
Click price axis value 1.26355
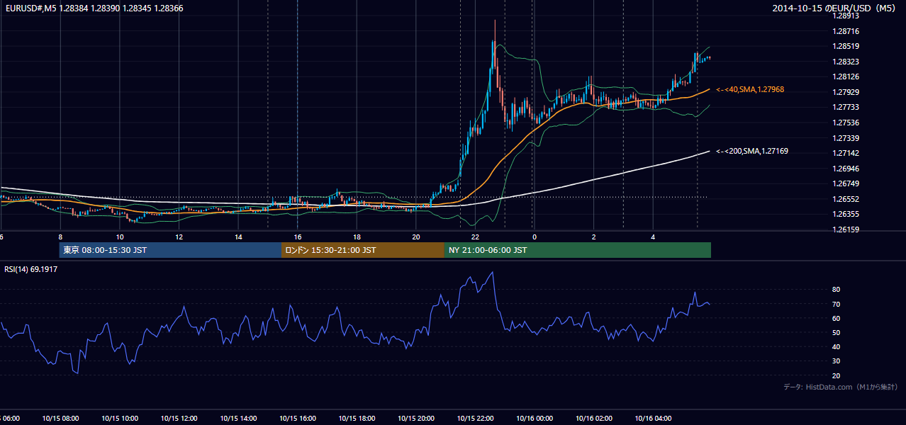pyautogui.click(x=846, y=214)
